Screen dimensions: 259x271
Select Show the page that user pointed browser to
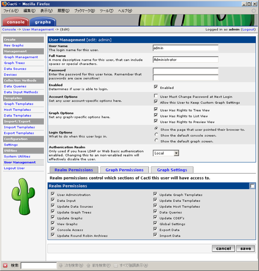click(156, 128)
